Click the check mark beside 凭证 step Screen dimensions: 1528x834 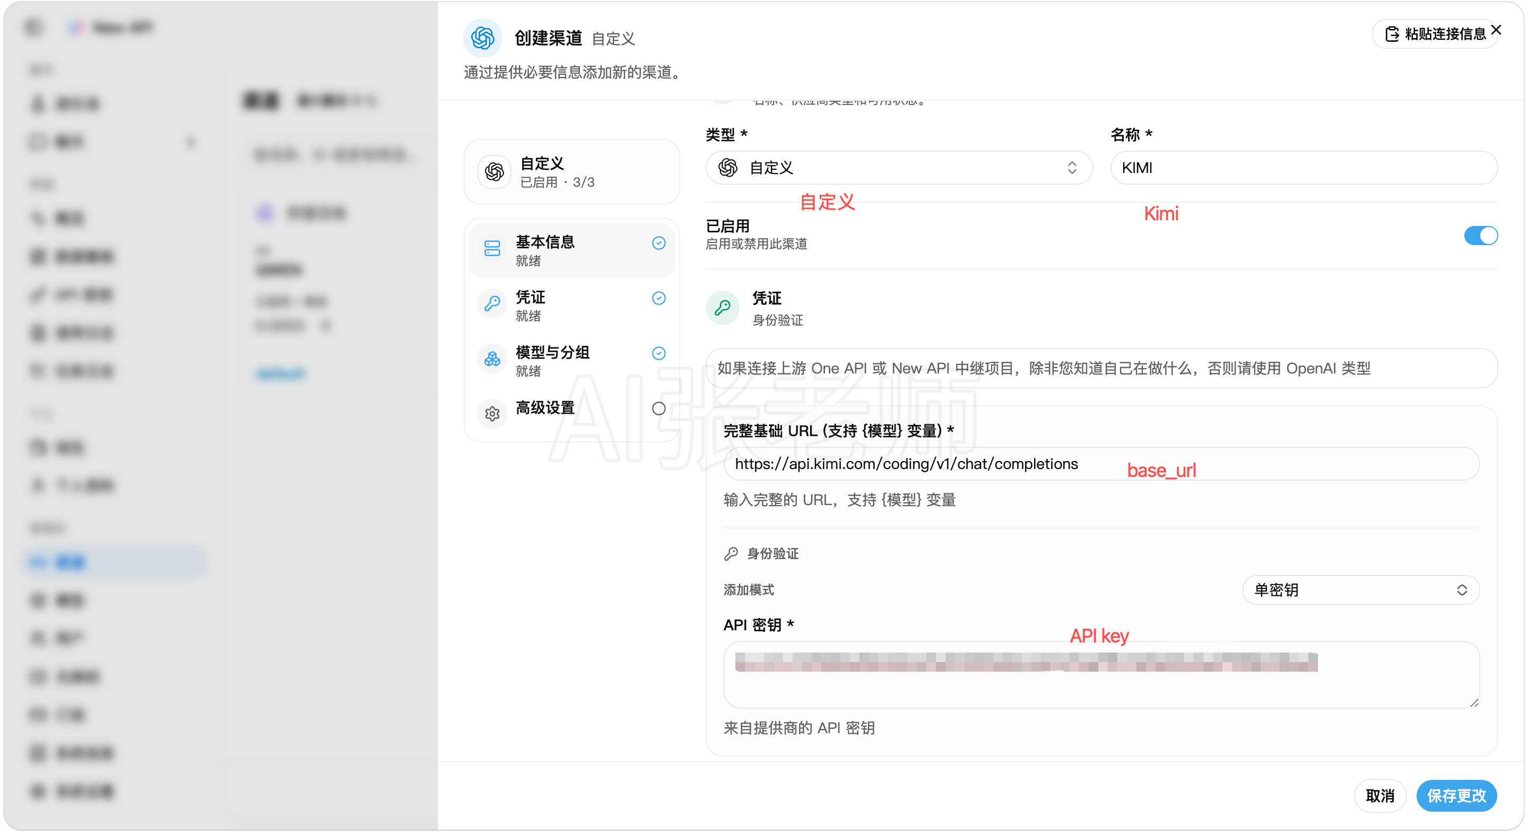pos(658,298)
